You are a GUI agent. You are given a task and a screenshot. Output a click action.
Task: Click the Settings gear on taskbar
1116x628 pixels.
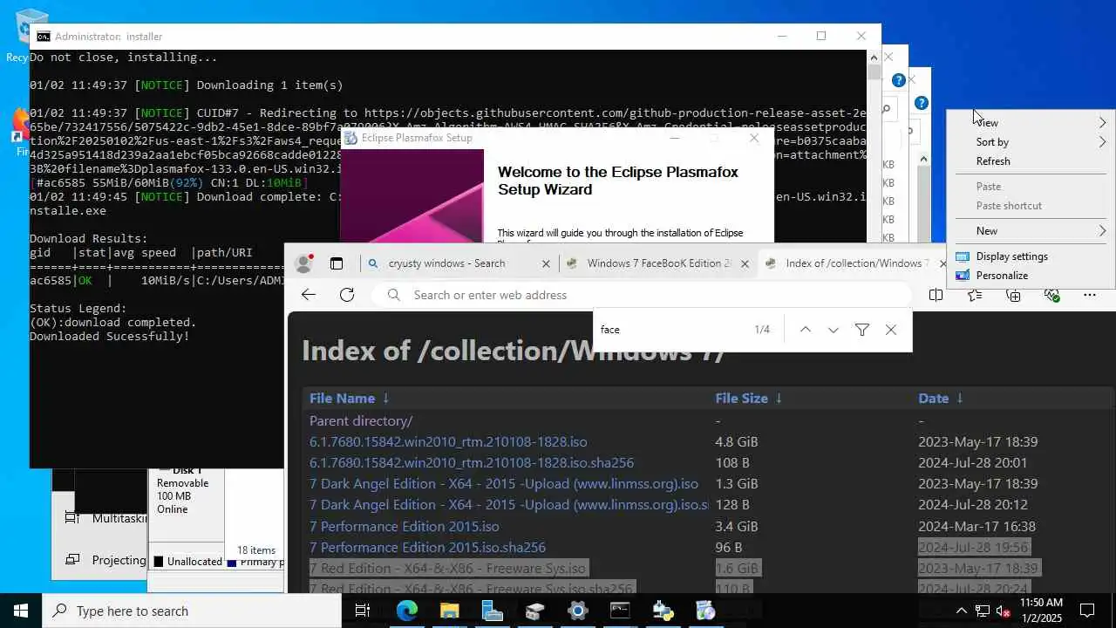coord(577,611)
